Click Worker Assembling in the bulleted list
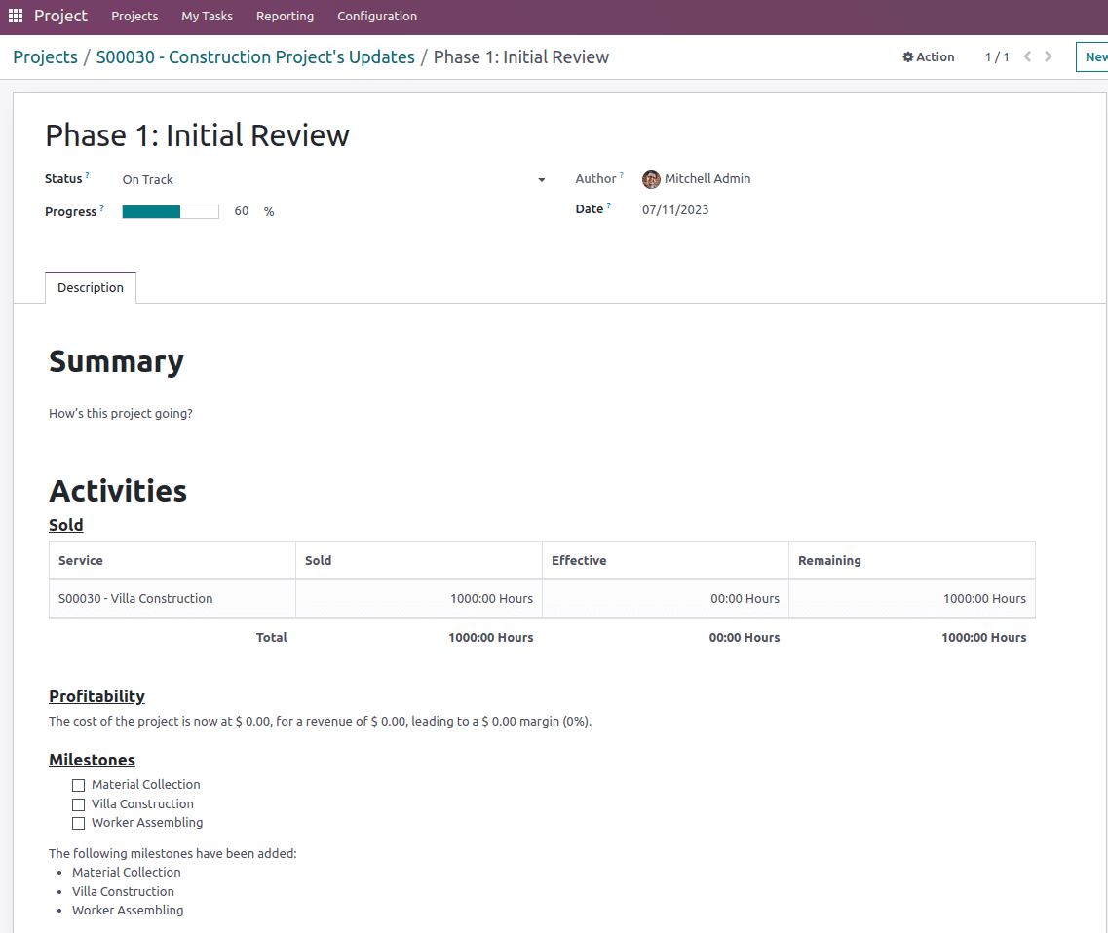The image size is (1108, 933). 128,911
